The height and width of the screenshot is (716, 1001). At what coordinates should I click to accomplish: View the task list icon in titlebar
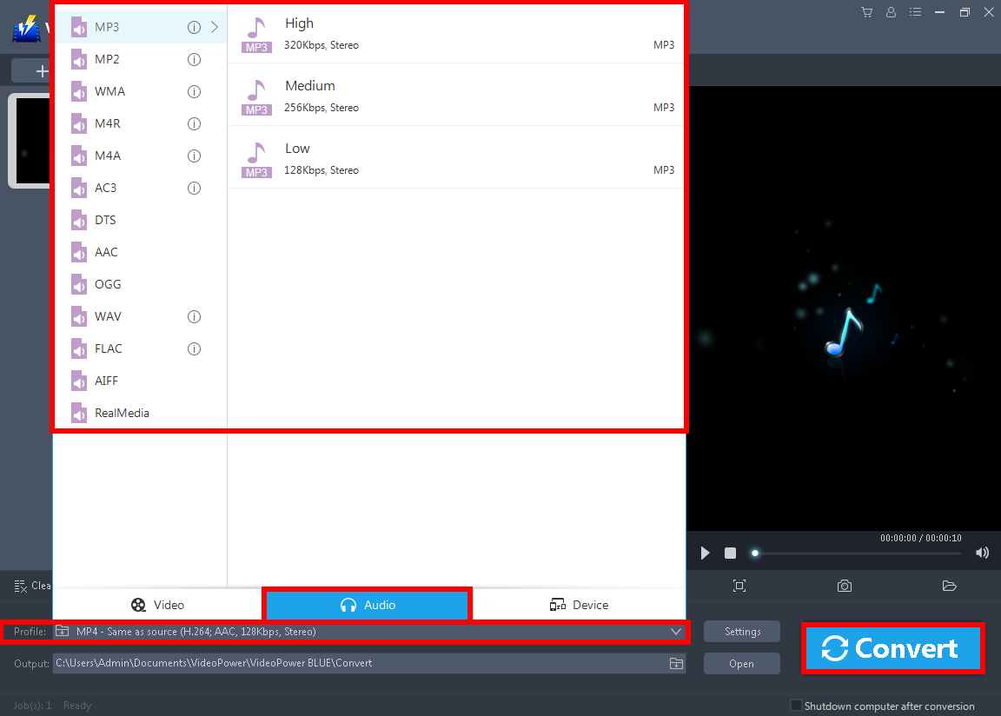(x=915, y=12)
